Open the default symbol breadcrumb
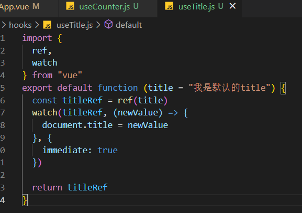The height and width of the screenshot is (213, 302). pos(129,25)
